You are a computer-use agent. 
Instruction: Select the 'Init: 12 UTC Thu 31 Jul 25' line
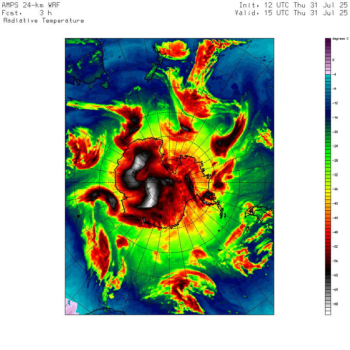pyautogui.click(x=293, y=5)
